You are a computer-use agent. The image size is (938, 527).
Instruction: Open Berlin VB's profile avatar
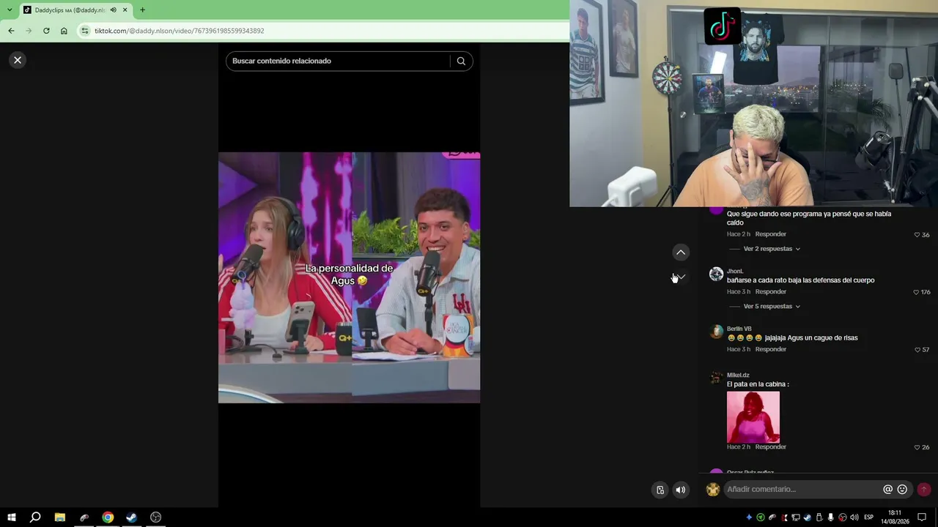coord(716,332)
